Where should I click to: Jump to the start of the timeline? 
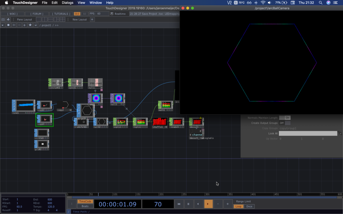click(x=178, y=204)
